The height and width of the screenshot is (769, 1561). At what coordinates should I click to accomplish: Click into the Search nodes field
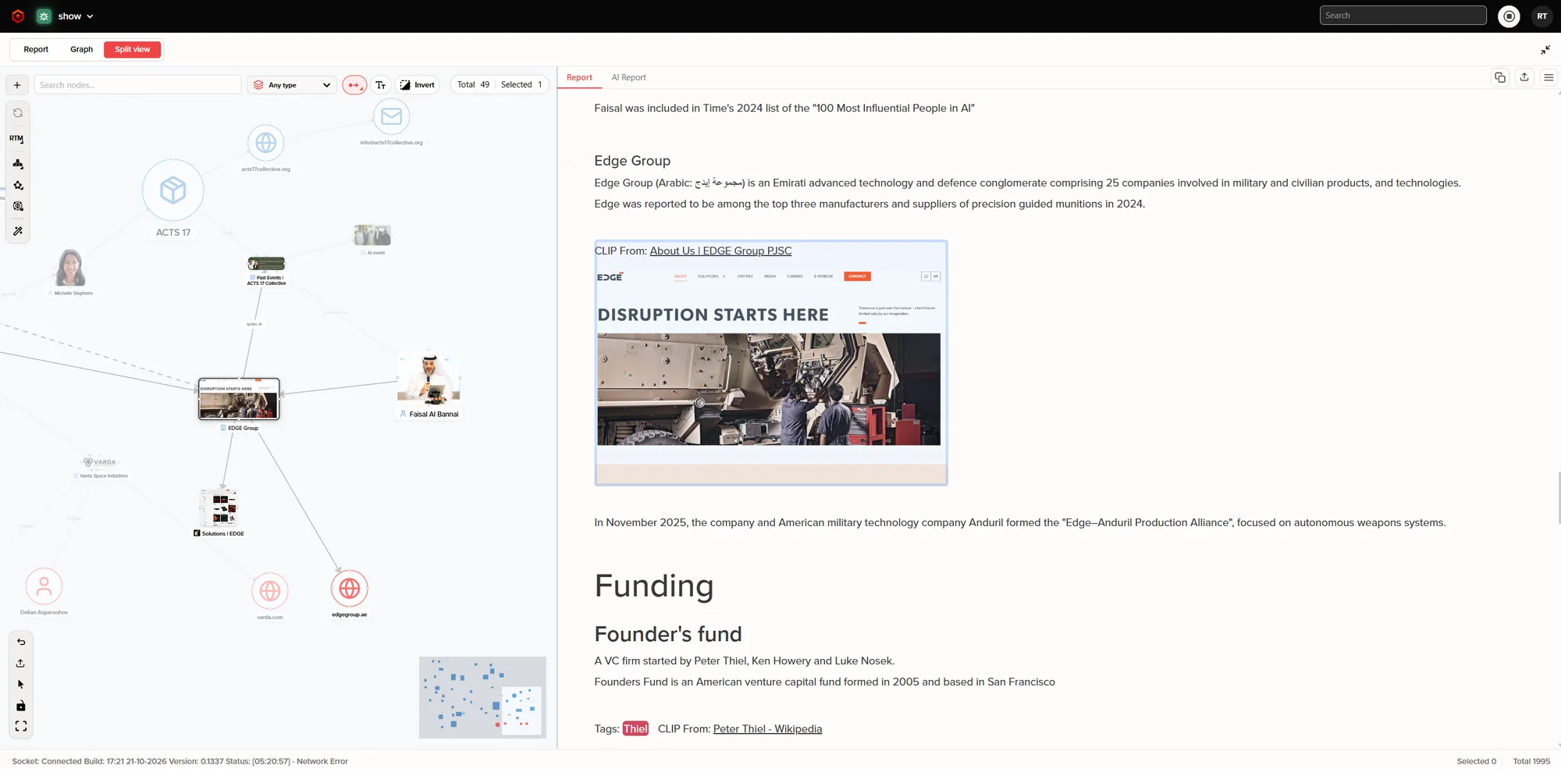137,85
